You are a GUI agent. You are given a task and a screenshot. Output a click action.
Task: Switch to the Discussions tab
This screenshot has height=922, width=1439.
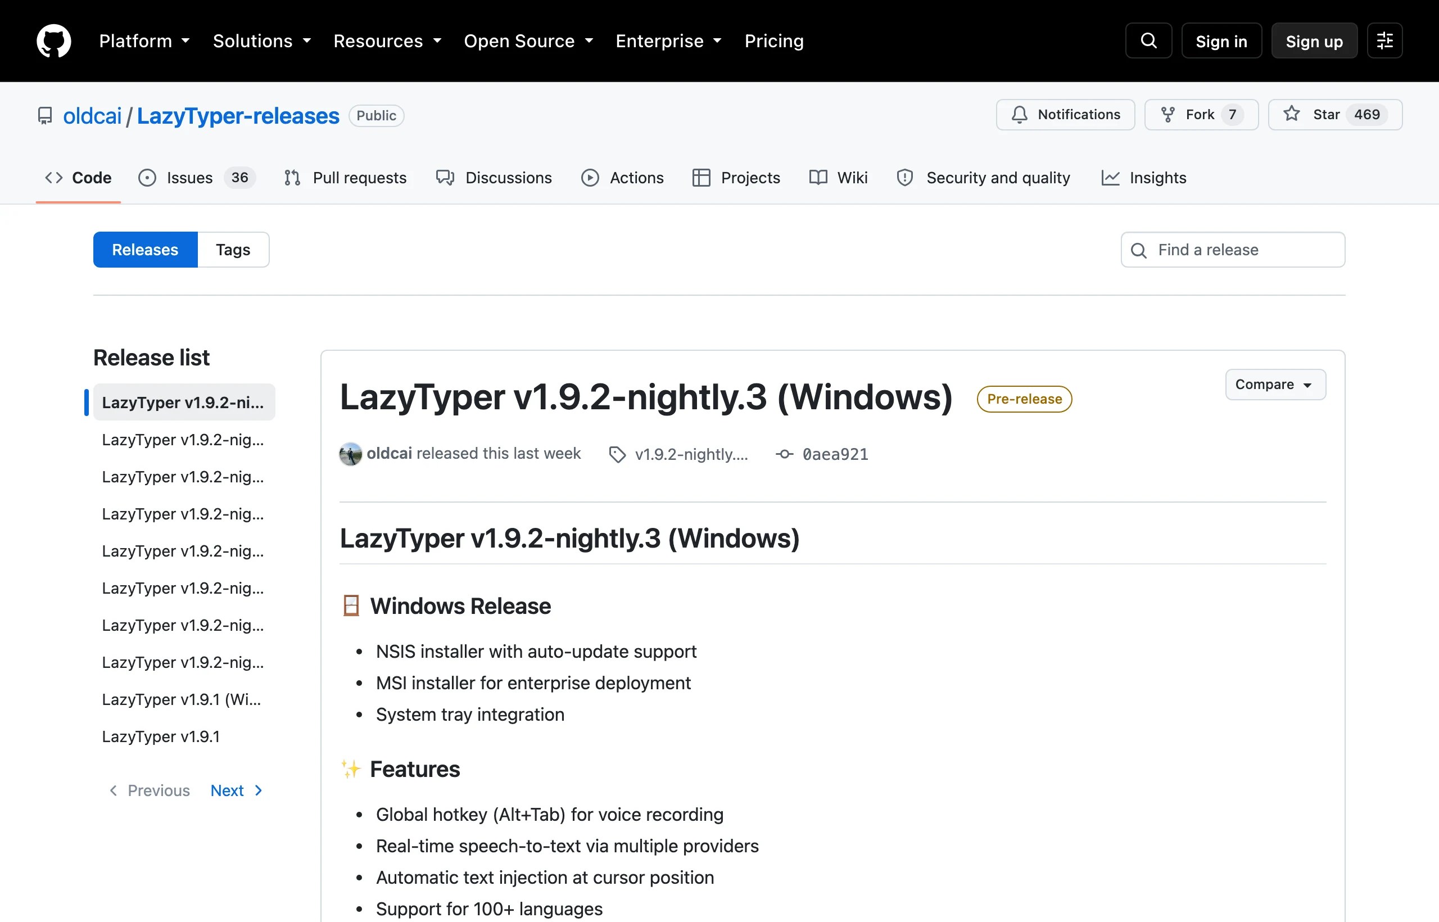click(x=494, y=178)
